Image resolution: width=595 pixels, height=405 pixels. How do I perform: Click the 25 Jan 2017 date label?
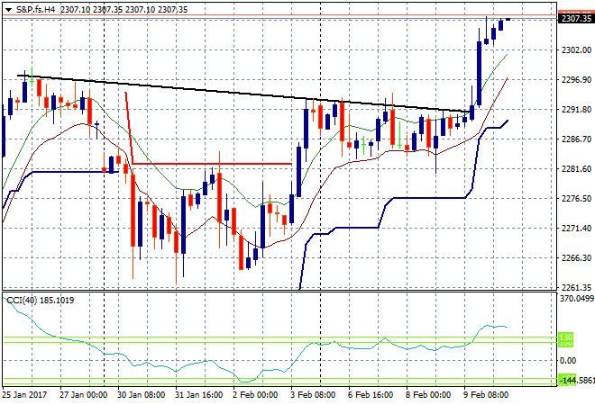pyautogui.click(x=24, y=395)
